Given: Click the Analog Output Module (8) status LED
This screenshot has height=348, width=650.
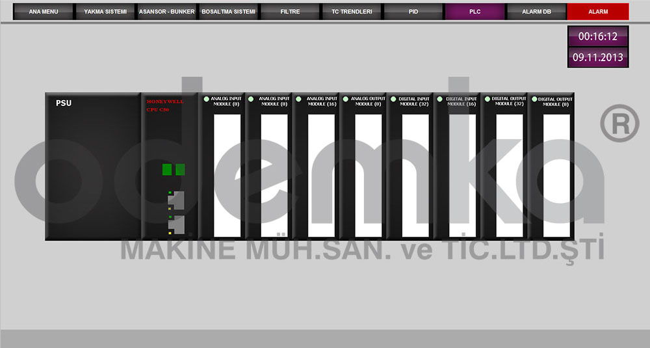Looking at the screenshot, I should pyautogui.click(x=346, y=100).
